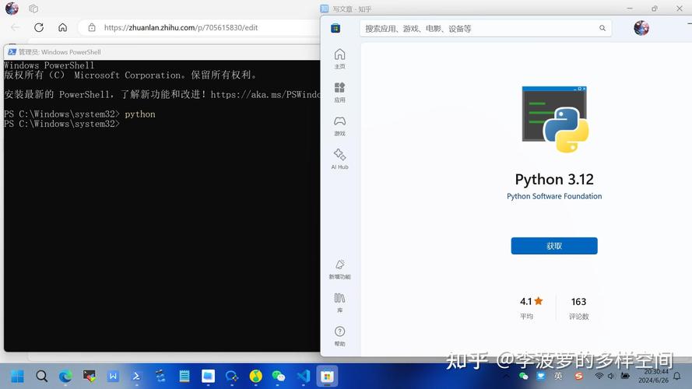Open the Apps section in Store sidebar
Viewport: 692px width, 389px height.
point(339,92)
